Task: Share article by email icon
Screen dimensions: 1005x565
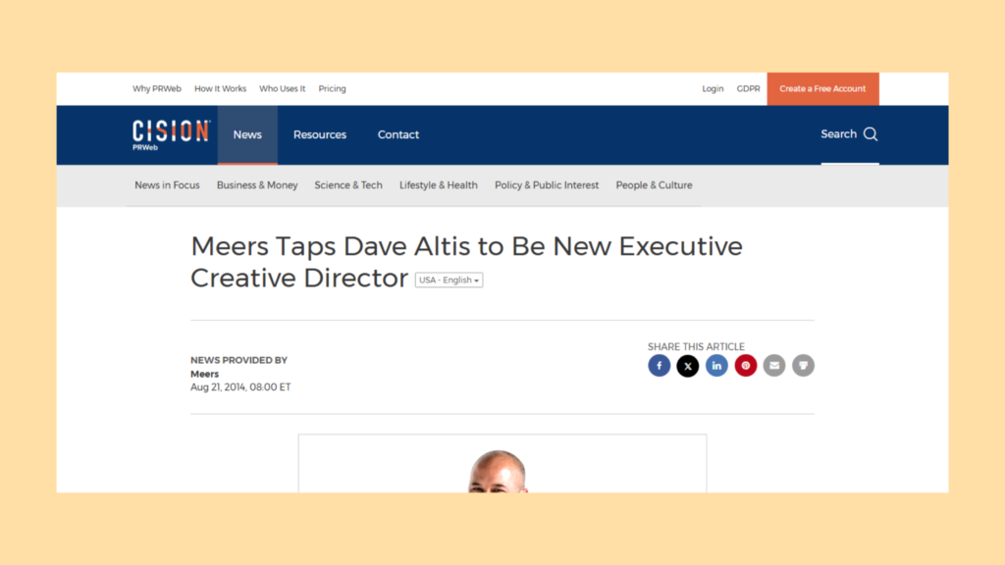Action: 774,366
